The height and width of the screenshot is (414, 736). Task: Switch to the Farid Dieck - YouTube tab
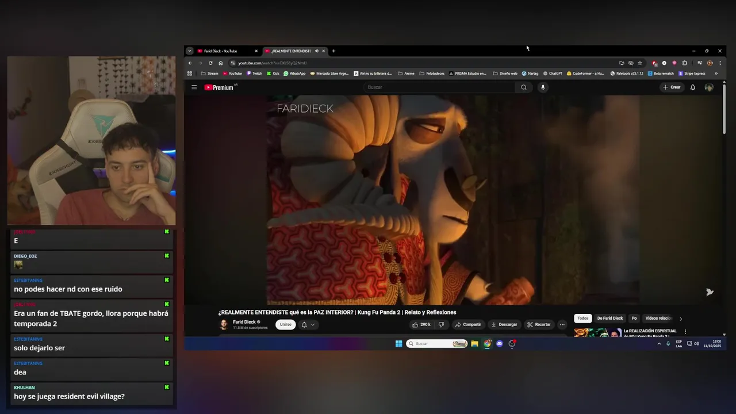224,51
